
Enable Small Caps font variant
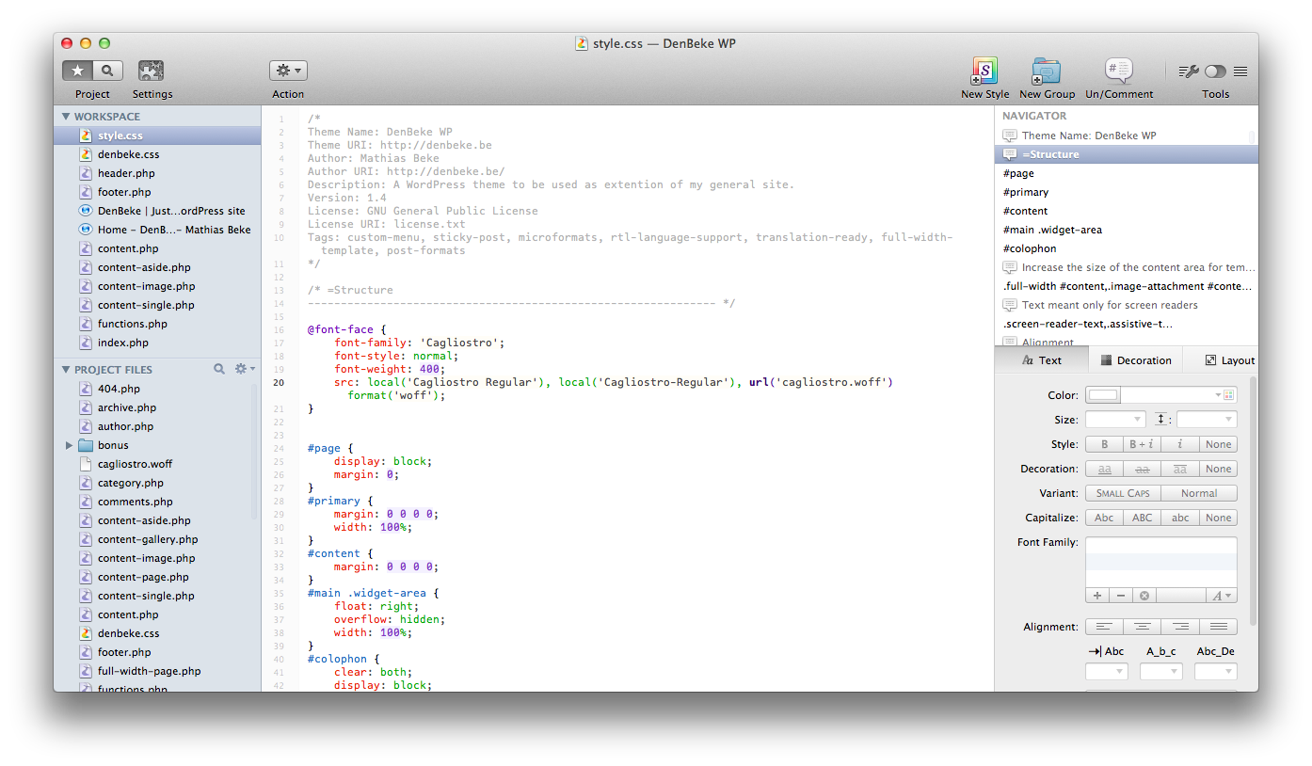1123,493
